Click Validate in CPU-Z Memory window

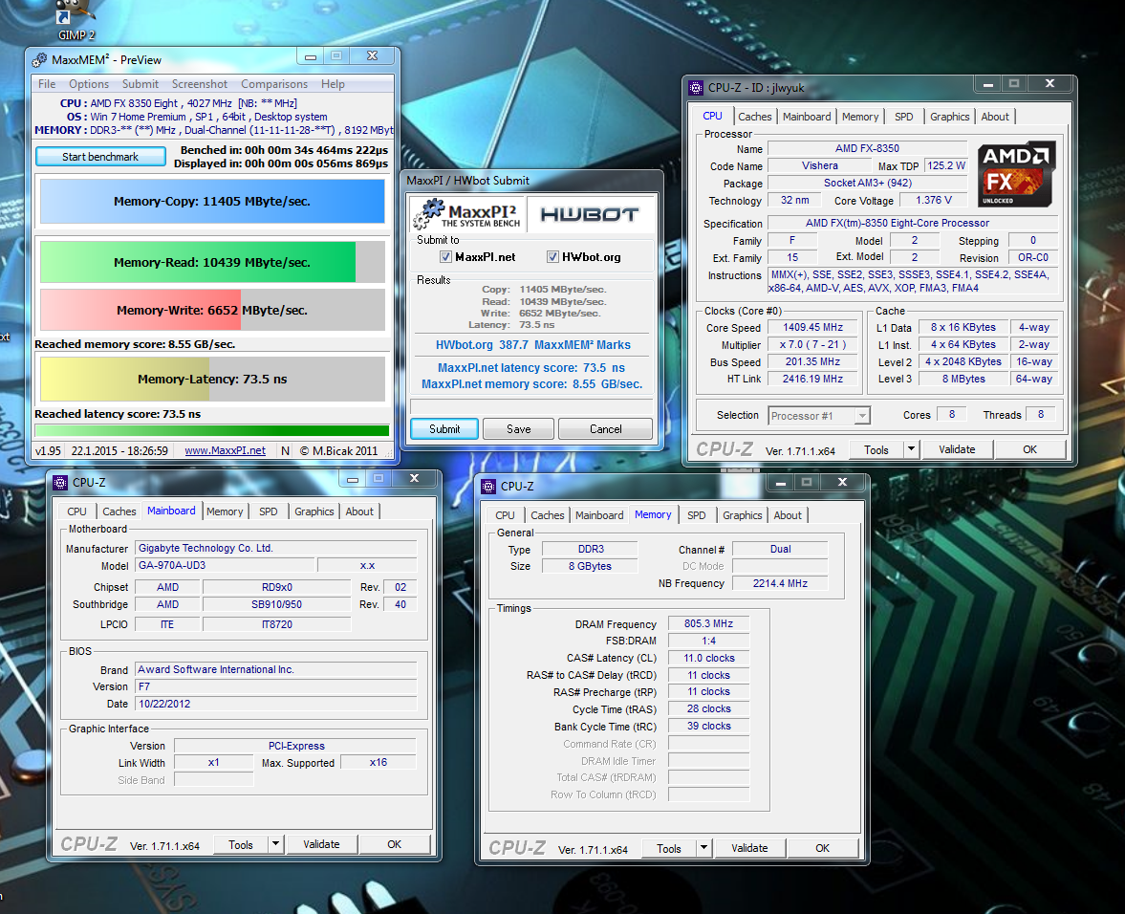[x=749, y=848]
